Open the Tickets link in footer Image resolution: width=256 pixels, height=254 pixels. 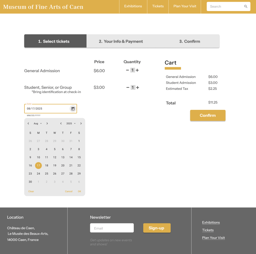(x=208, y=230)
